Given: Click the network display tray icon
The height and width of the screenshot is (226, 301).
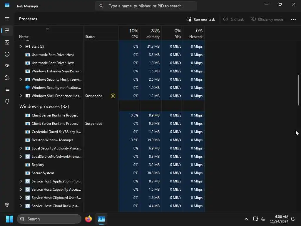Looking at the screenshot, I should coord(255,219).
